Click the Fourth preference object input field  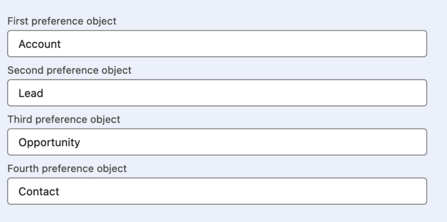pos(217,191)
